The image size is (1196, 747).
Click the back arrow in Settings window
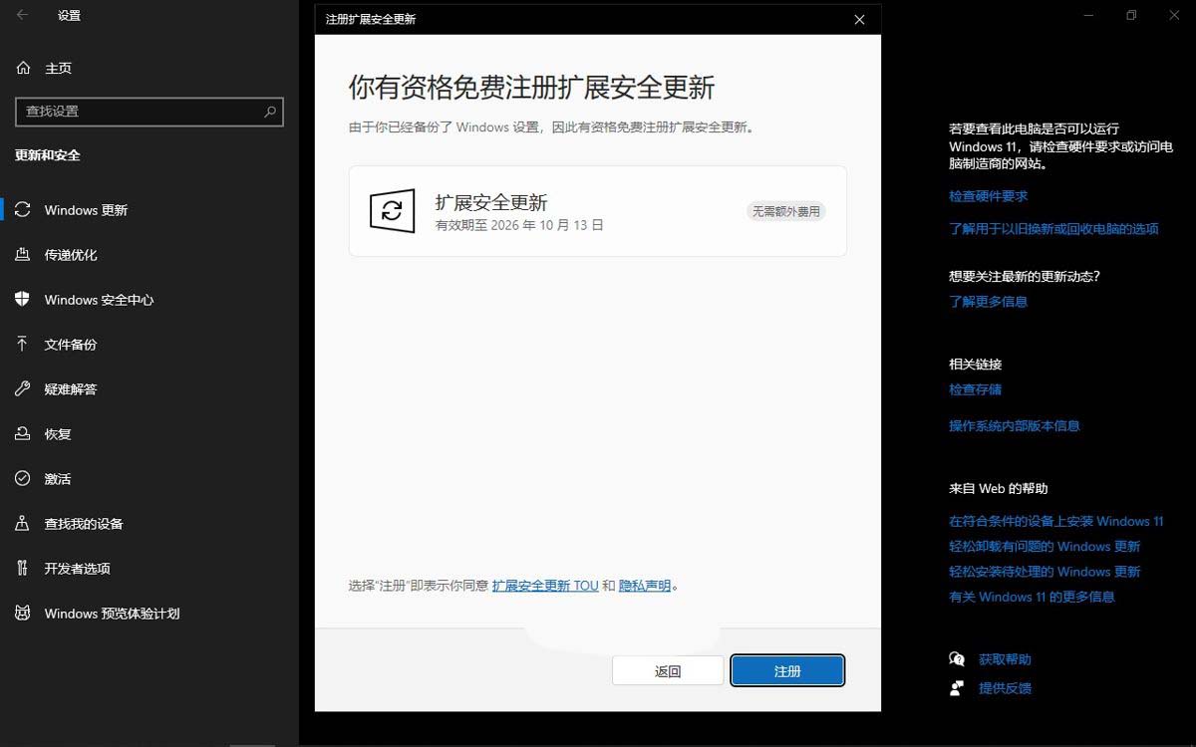tap(23, 15)
